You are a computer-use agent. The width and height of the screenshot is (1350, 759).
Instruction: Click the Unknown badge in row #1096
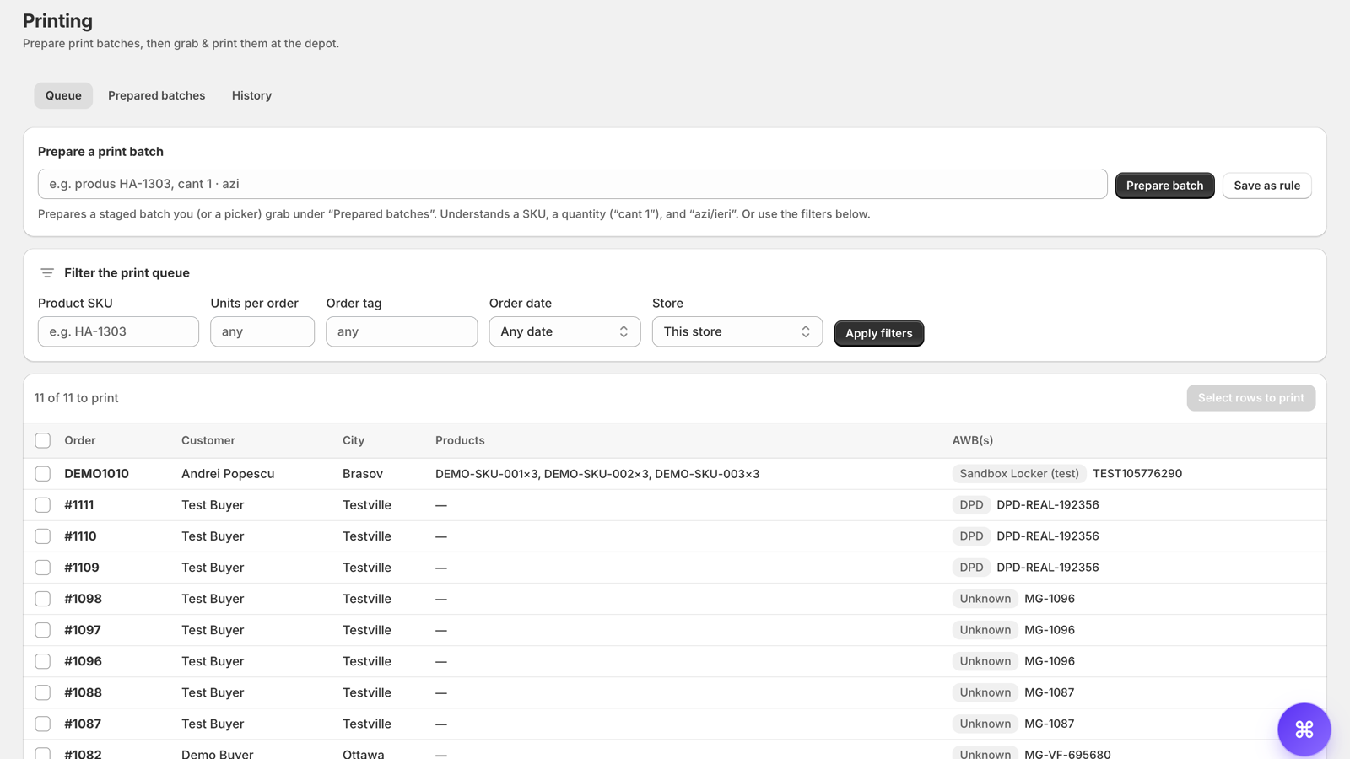(985, 661)
